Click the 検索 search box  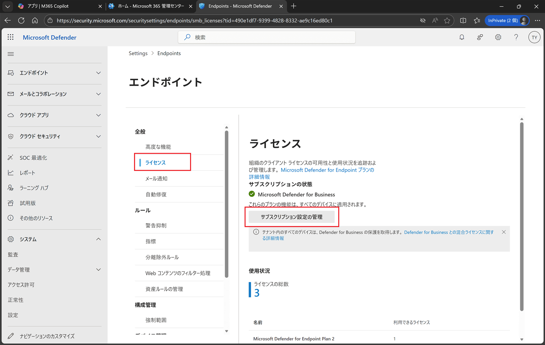coord(267,37)
